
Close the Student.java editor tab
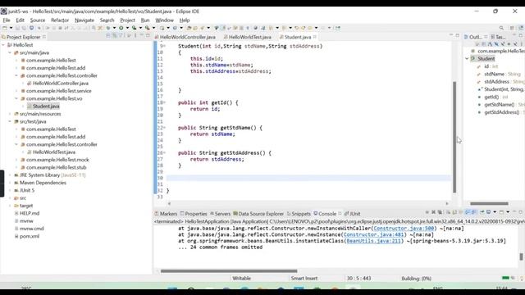click(x=315, y=37)
